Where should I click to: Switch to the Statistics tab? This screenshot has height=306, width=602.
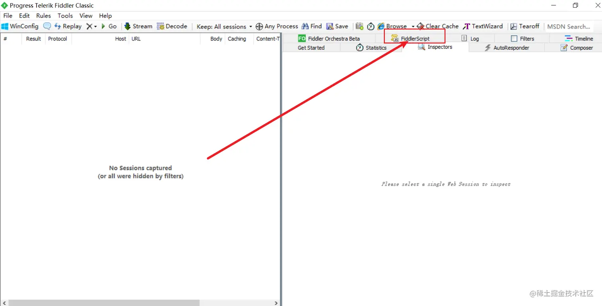[371, 48]
